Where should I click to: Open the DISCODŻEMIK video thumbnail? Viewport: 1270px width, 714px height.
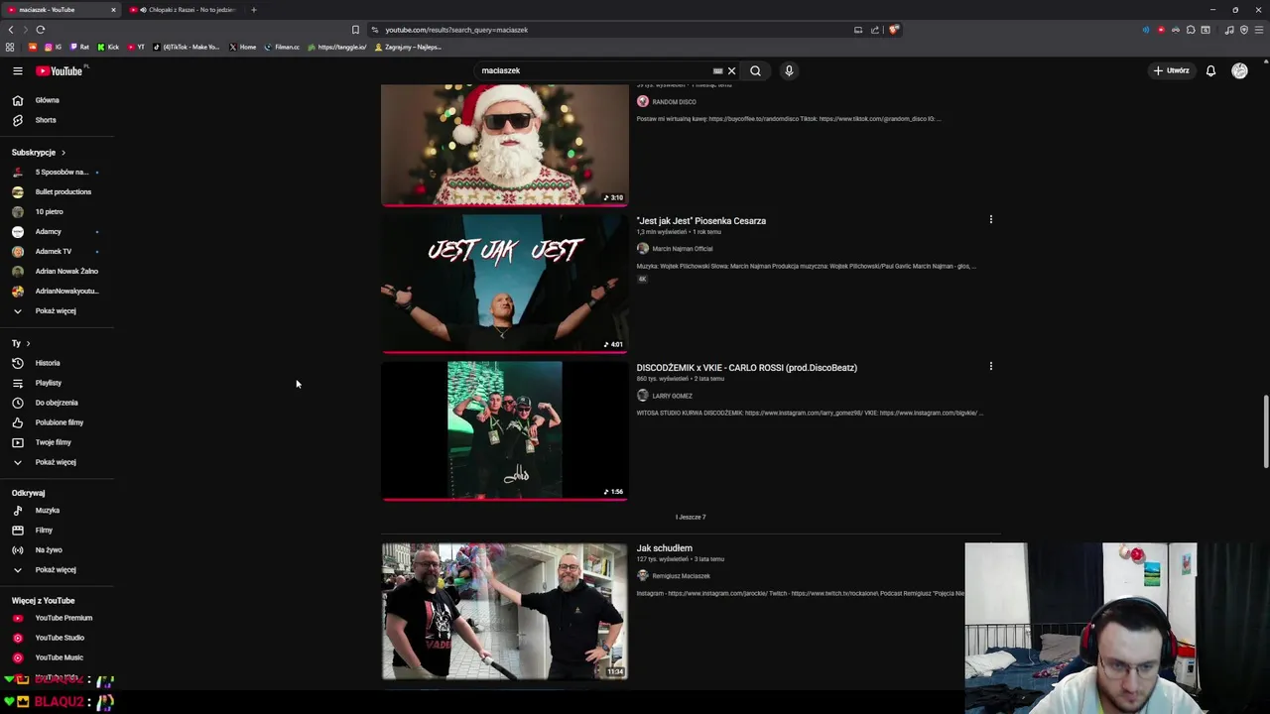504,430
